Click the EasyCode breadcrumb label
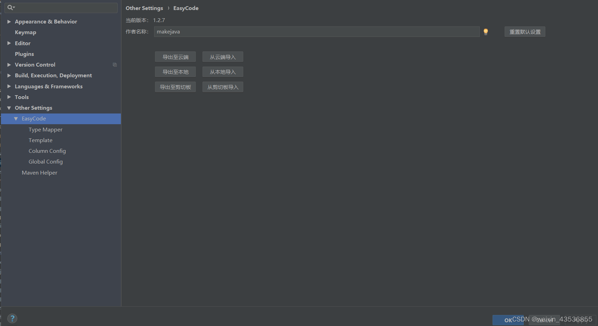This screenshot has height=326, width=598. (x=186, y=8)
